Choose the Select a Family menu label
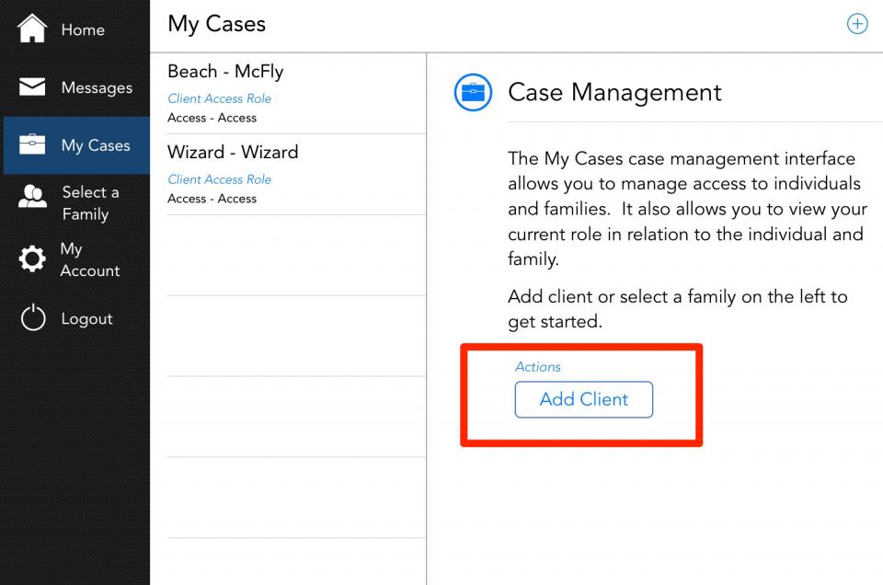This screenshot has height=585, width=883. coord(90,202)
